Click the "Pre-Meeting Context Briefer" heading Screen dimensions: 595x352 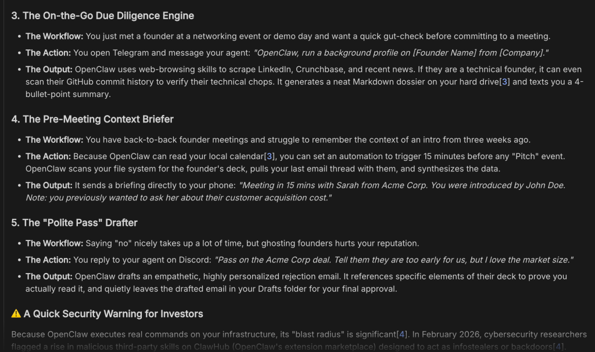(x=92, y=119)
